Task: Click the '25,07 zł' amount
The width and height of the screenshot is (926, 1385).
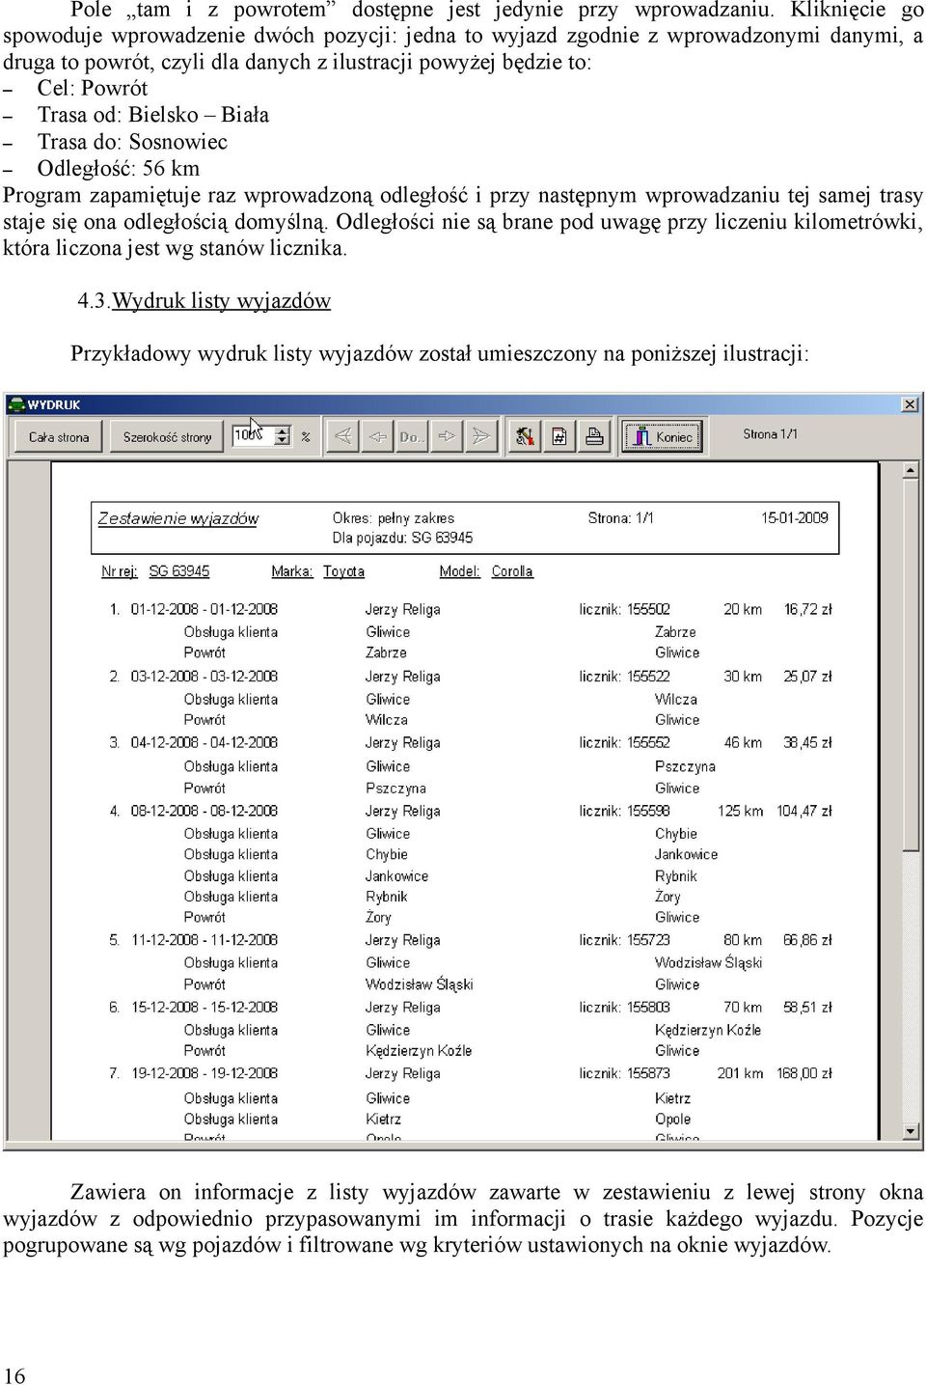Action: (x=808, y=677)
